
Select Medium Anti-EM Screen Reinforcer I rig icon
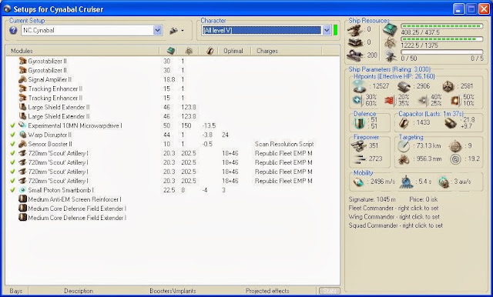point(22,199)
